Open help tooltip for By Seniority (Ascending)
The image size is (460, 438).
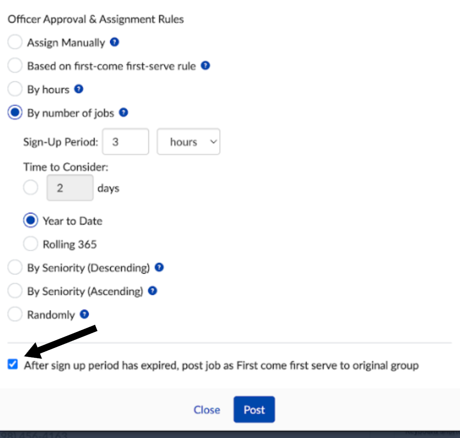click(152, 291)
